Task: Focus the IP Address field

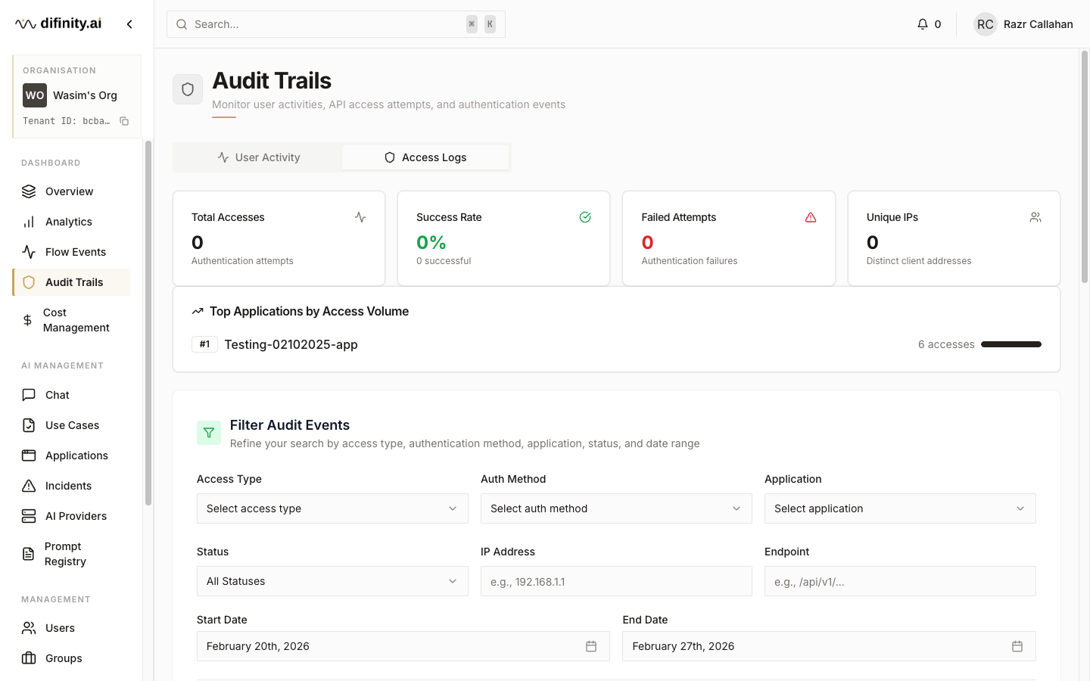Action: (x=616, y=581)
